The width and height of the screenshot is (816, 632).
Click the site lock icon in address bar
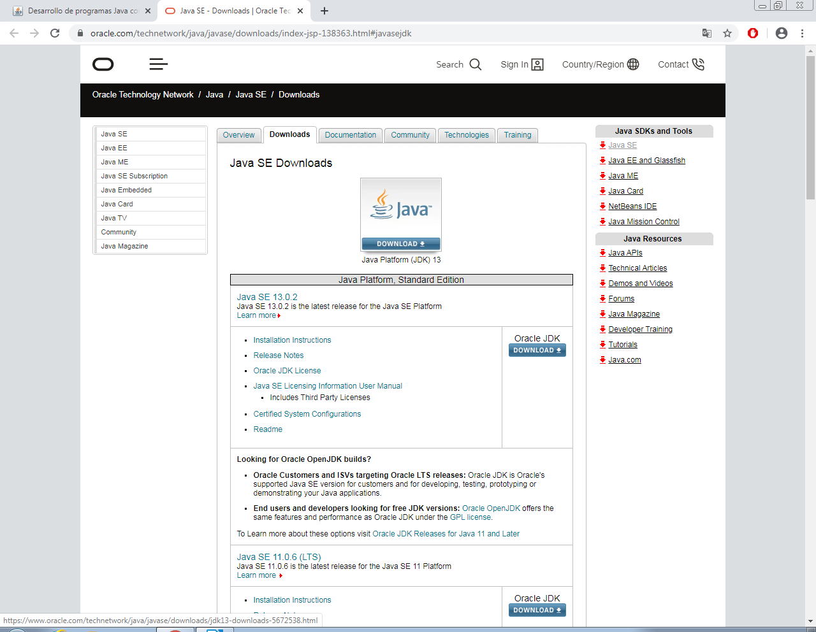coord(80,33)
